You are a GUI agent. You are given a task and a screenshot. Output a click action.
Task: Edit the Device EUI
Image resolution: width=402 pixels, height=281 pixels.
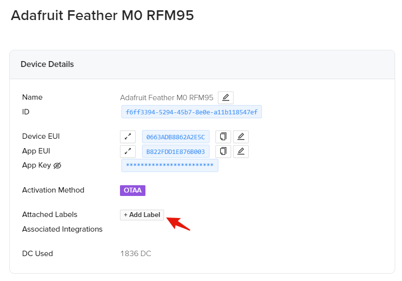pos(240,136)
